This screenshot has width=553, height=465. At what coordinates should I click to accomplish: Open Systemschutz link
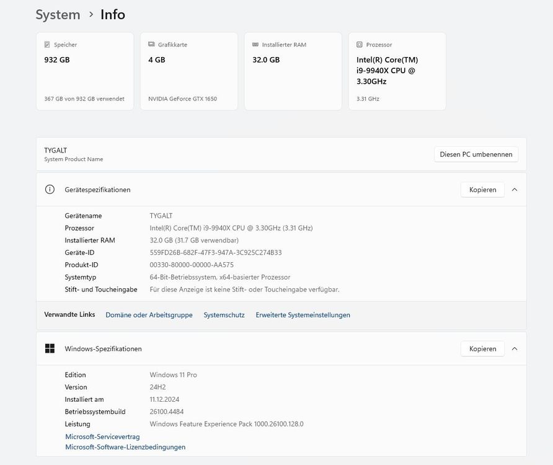pyautogui.click(x=224, y=315)
